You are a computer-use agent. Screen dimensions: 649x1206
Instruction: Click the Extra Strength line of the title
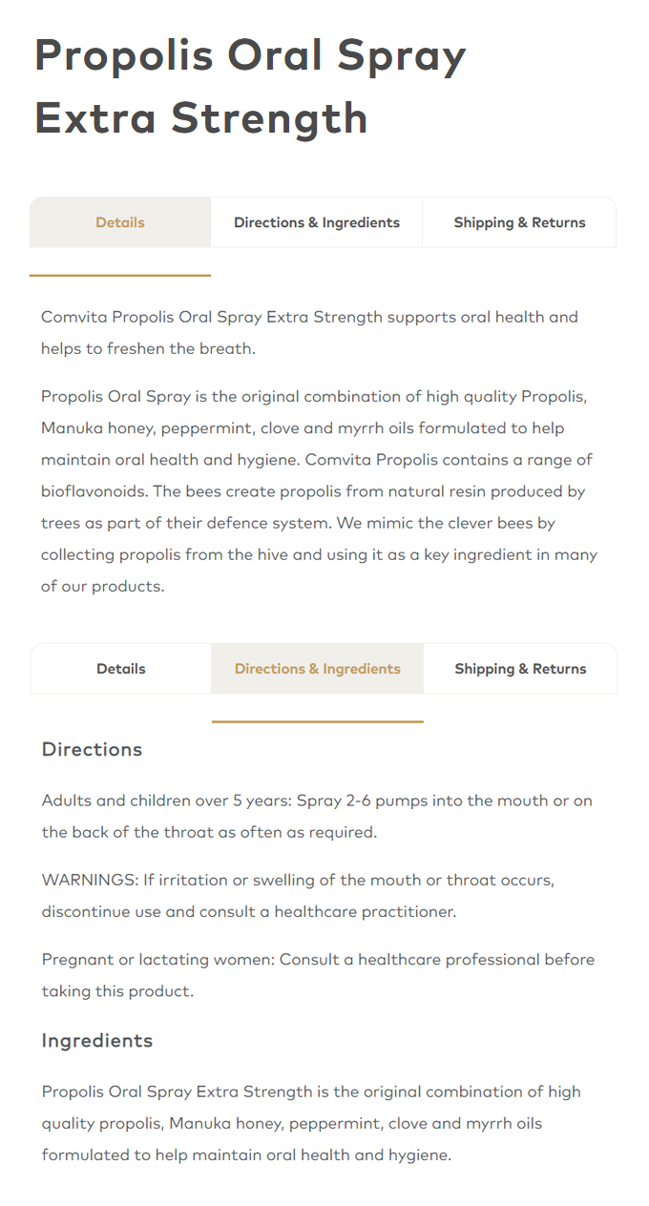pyautogui.click(x=201, y=118)
